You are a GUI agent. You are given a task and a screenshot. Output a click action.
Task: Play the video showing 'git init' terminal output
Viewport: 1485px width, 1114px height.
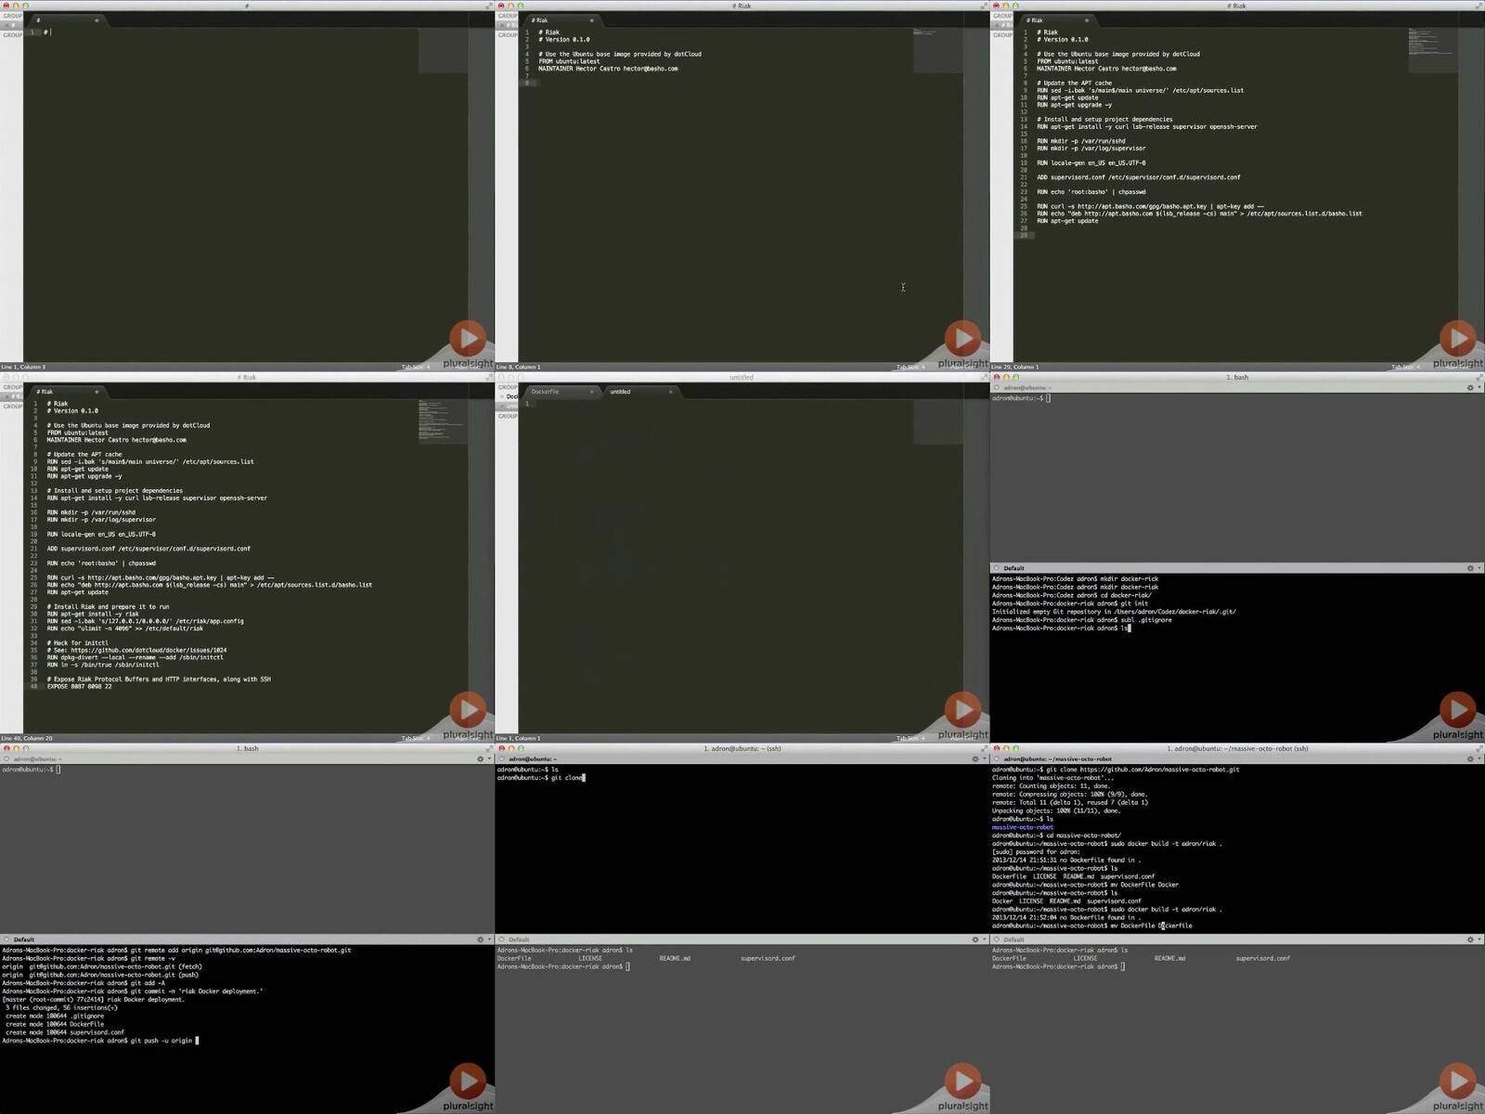(x=1457, y=709)
